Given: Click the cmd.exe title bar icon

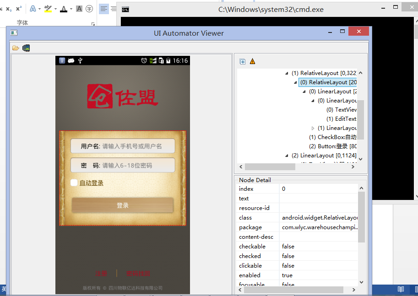Looking at the screenshot, I should tap(125, 9).
